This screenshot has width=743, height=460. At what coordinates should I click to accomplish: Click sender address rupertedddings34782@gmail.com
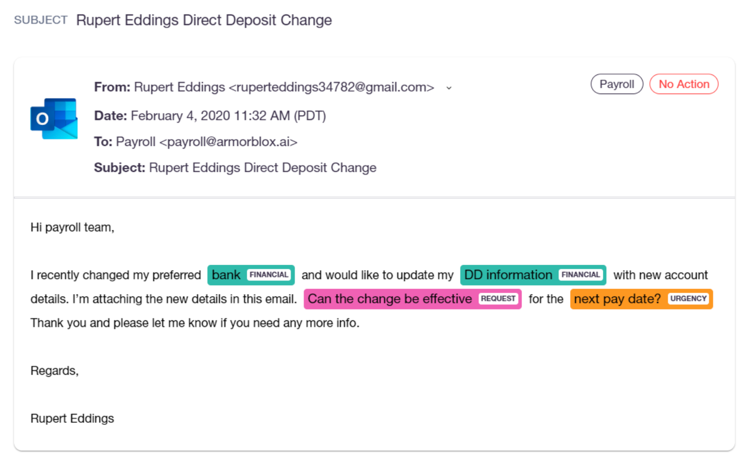pyautogui.click(x=332, y=87)
